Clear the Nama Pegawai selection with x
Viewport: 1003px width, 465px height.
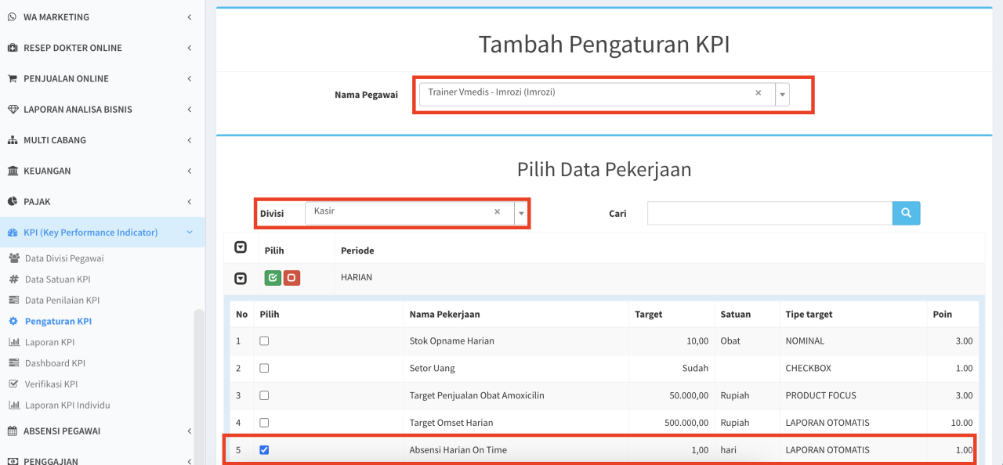pyautogui.click(x=758, y=93)
